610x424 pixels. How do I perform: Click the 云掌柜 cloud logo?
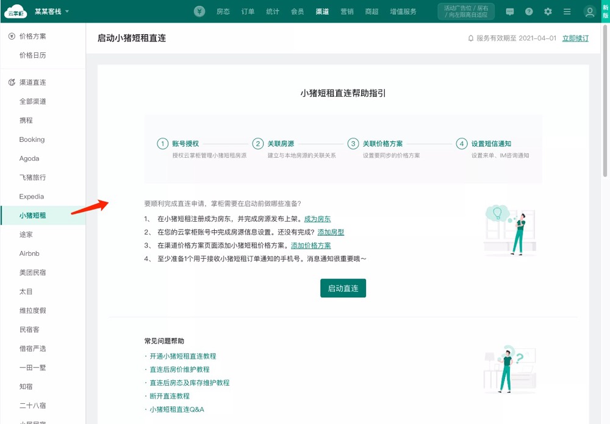coord(16,12)
